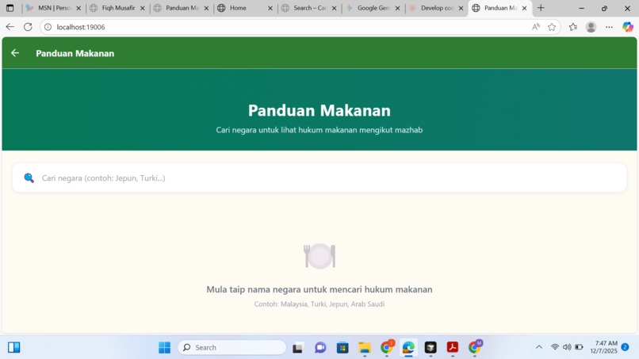Open notifications badge showing 2

625,347
